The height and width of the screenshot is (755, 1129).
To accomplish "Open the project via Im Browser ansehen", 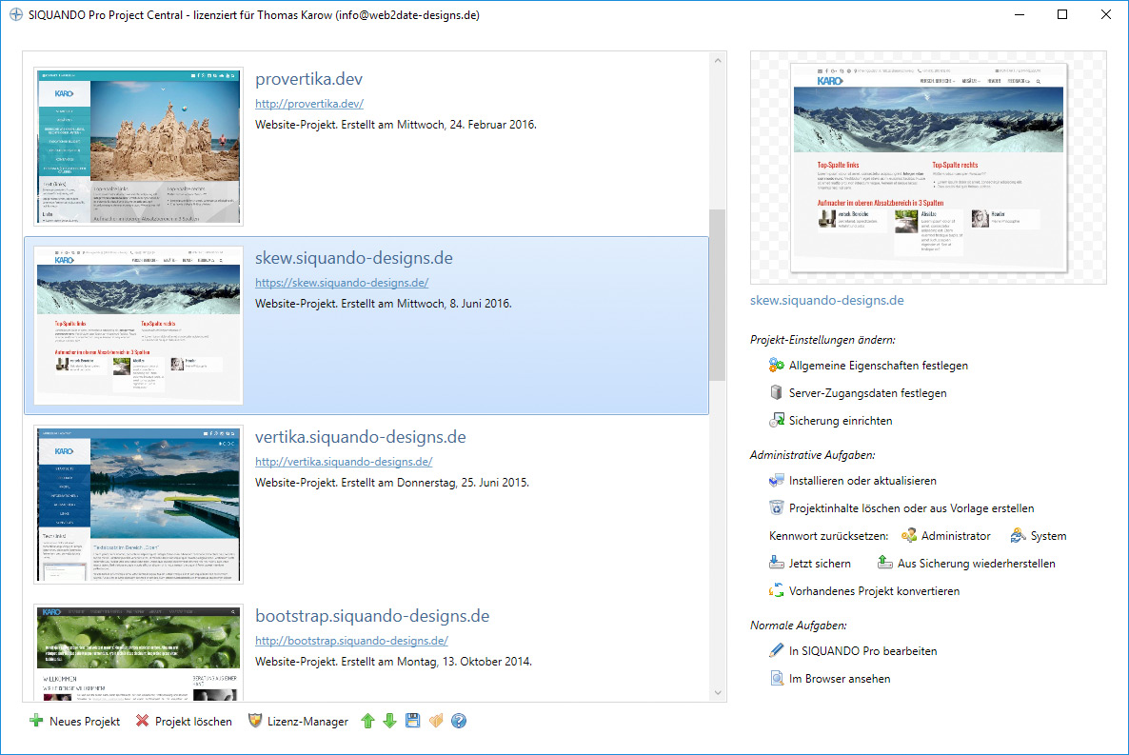I will (839, 679).
